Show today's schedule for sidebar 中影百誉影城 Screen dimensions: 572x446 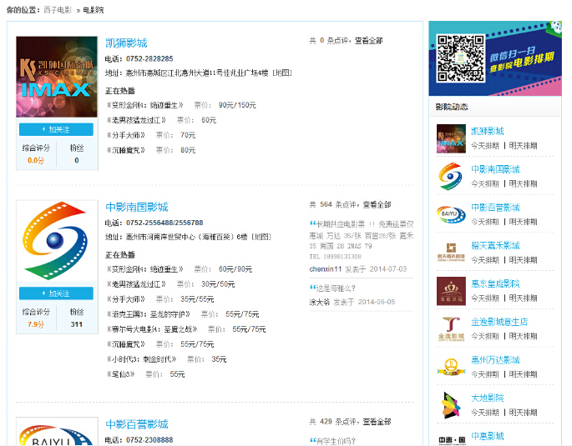(485, 222)
